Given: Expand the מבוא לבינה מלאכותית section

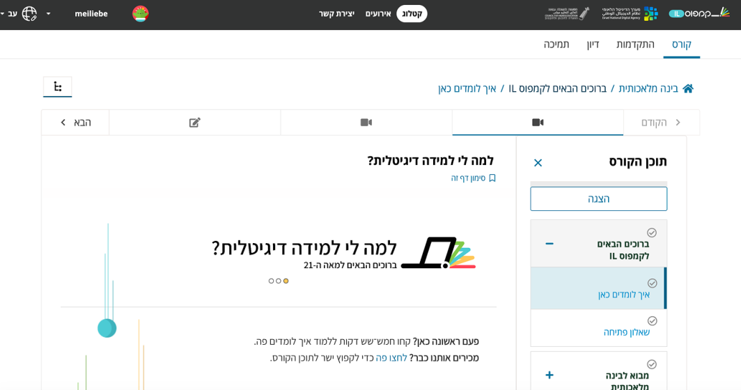Looking at the screenshot, I should (549, 375).
